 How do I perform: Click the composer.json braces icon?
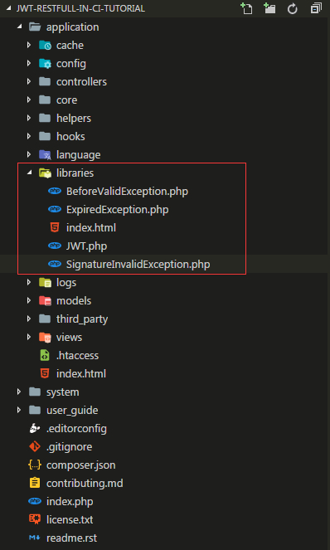coord(35,465)
